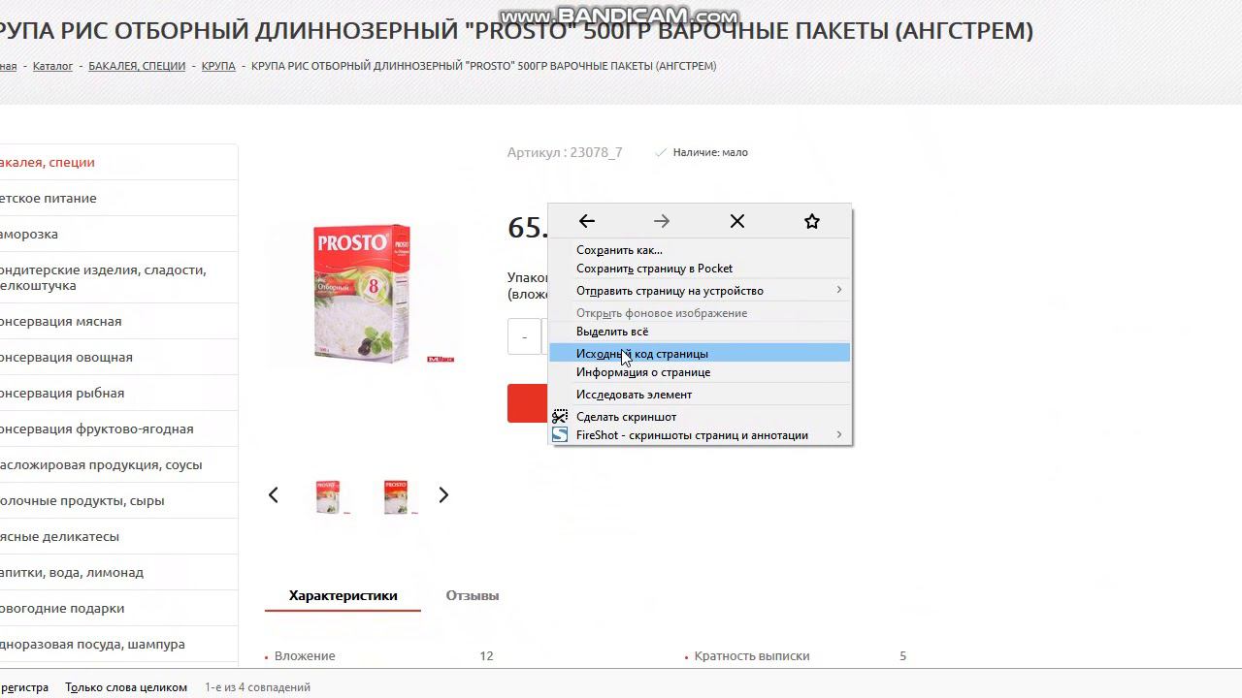This screenshot has height=698, width=1242.
Task: Show next product image with right arrow
Action: 443,495
